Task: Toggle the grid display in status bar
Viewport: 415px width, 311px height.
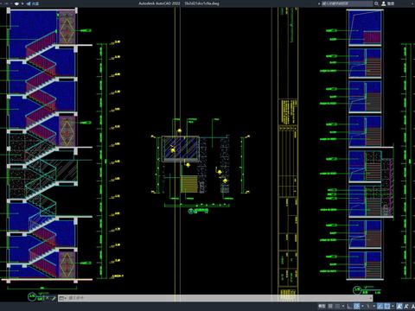Action: (x=330, y=306)
